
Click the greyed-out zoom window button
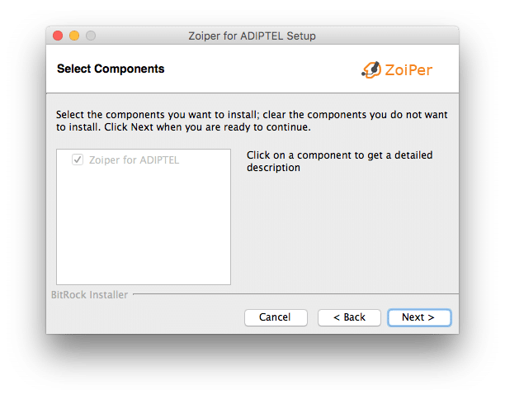91,36
